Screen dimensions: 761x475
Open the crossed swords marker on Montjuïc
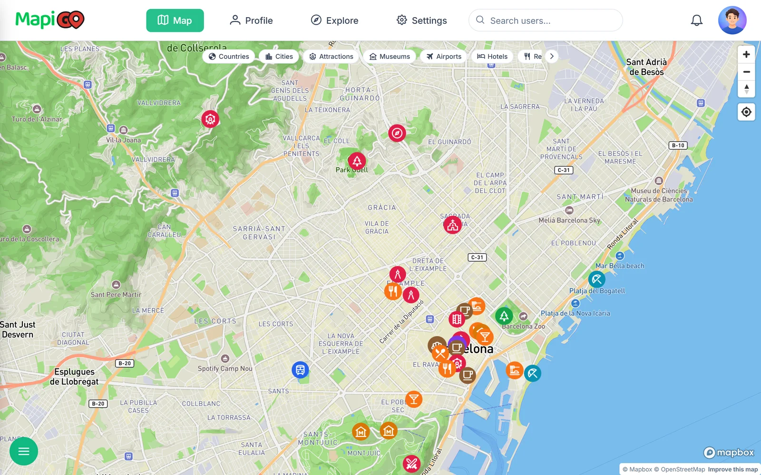click(x=411, y=463)
